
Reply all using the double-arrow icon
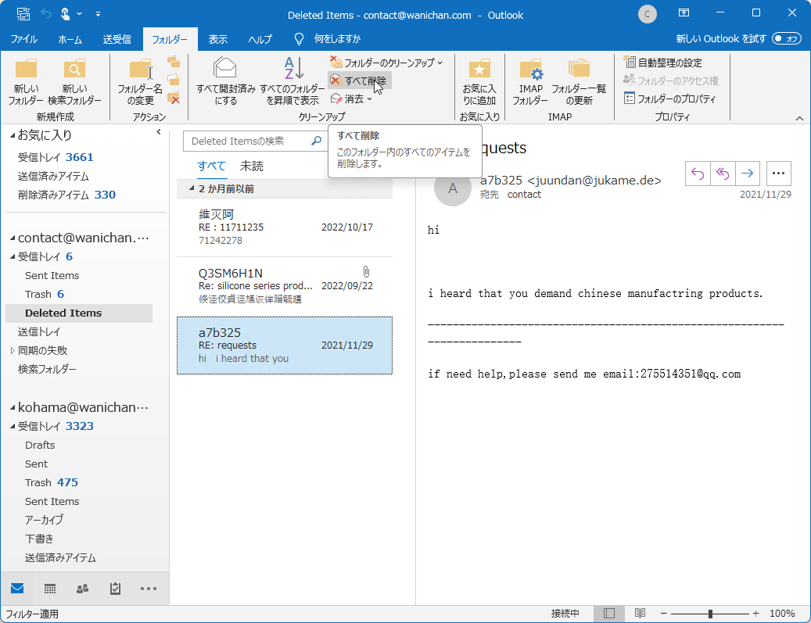point(722,174)
